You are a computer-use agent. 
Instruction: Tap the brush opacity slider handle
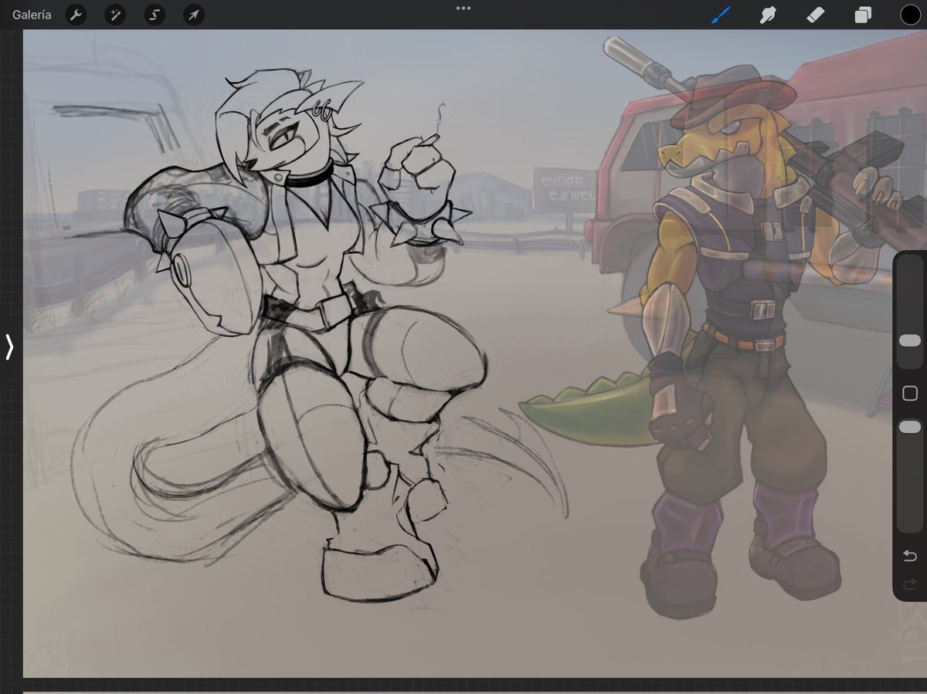point(910,427)
